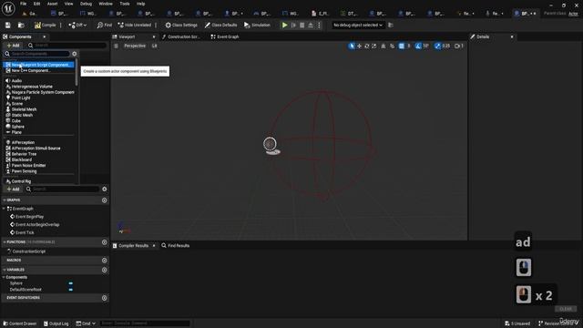
Task: Activate the Rotate viewport tool
Action: [x=366, y=46]
